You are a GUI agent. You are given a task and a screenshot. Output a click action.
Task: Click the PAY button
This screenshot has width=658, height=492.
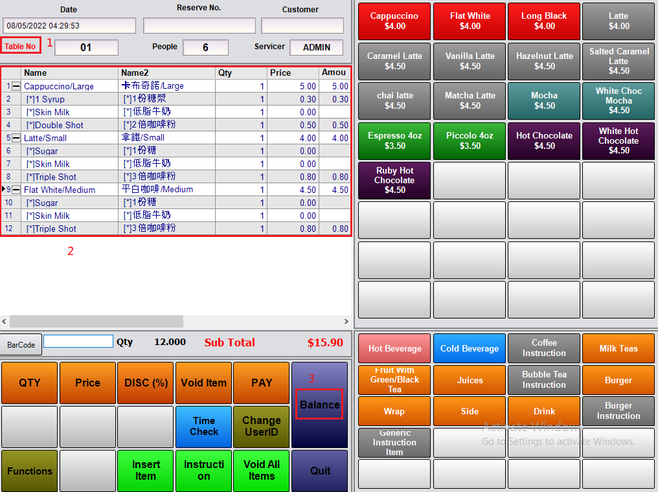[x=262, y=383]
